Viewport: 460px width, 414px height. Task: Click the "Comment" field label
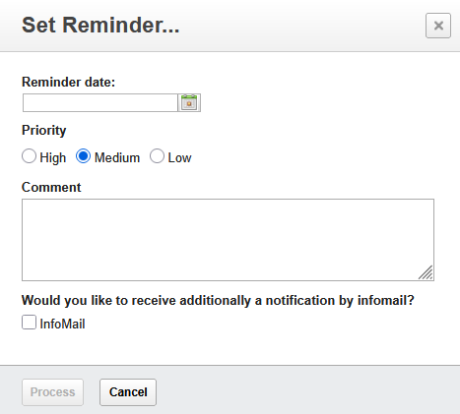click(51, 188)
